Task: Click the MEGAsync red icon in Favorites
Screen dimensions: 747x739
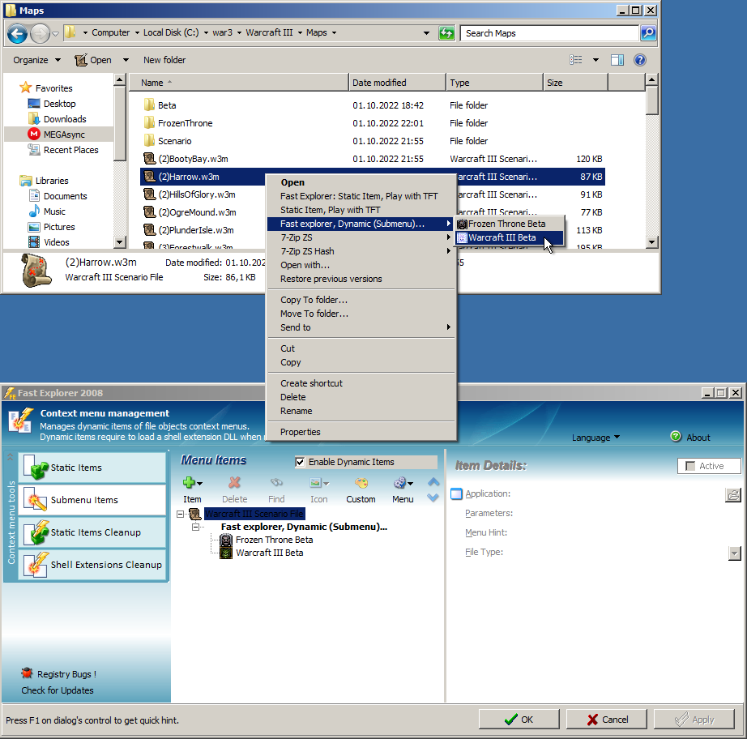Action: [x=33, y=135]
